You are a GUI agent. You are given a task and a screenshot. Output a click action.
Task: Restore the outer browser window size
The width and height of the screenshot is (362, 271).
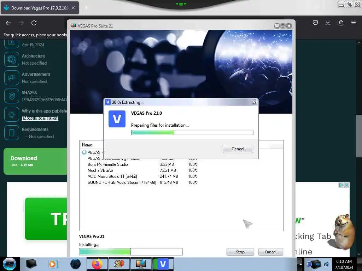point(349,4)
